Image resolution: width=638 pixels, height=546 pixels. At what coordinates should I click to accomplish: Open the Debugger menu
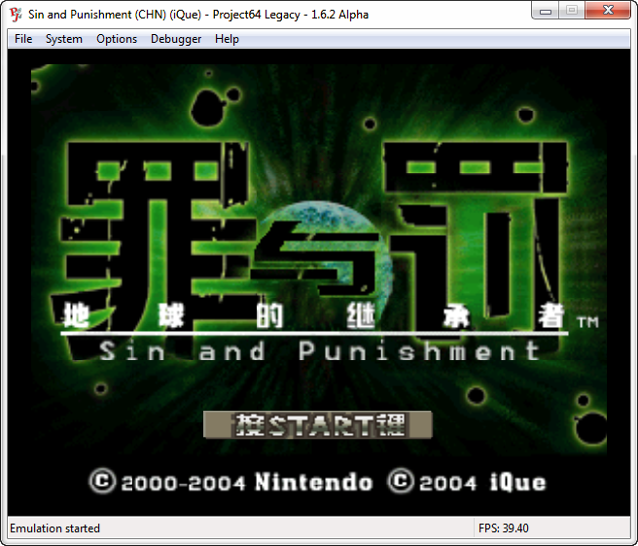pyautogui.click(x=176, y=39)
